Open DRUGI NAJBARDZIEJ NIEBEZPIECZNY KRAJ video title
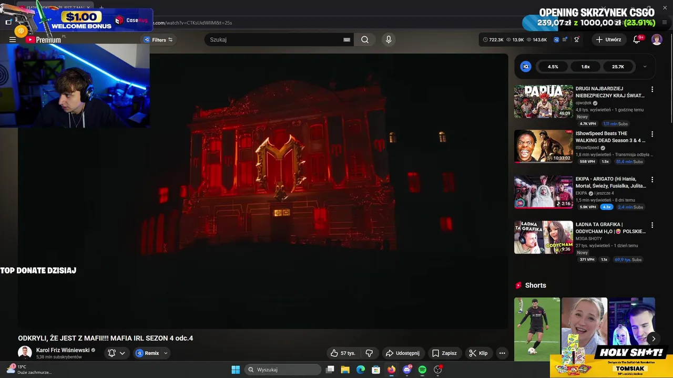 (610, 92)
